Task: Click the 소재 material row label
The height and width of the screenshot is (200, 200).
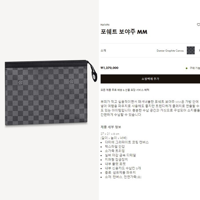Action: click(x=103, y=51)
